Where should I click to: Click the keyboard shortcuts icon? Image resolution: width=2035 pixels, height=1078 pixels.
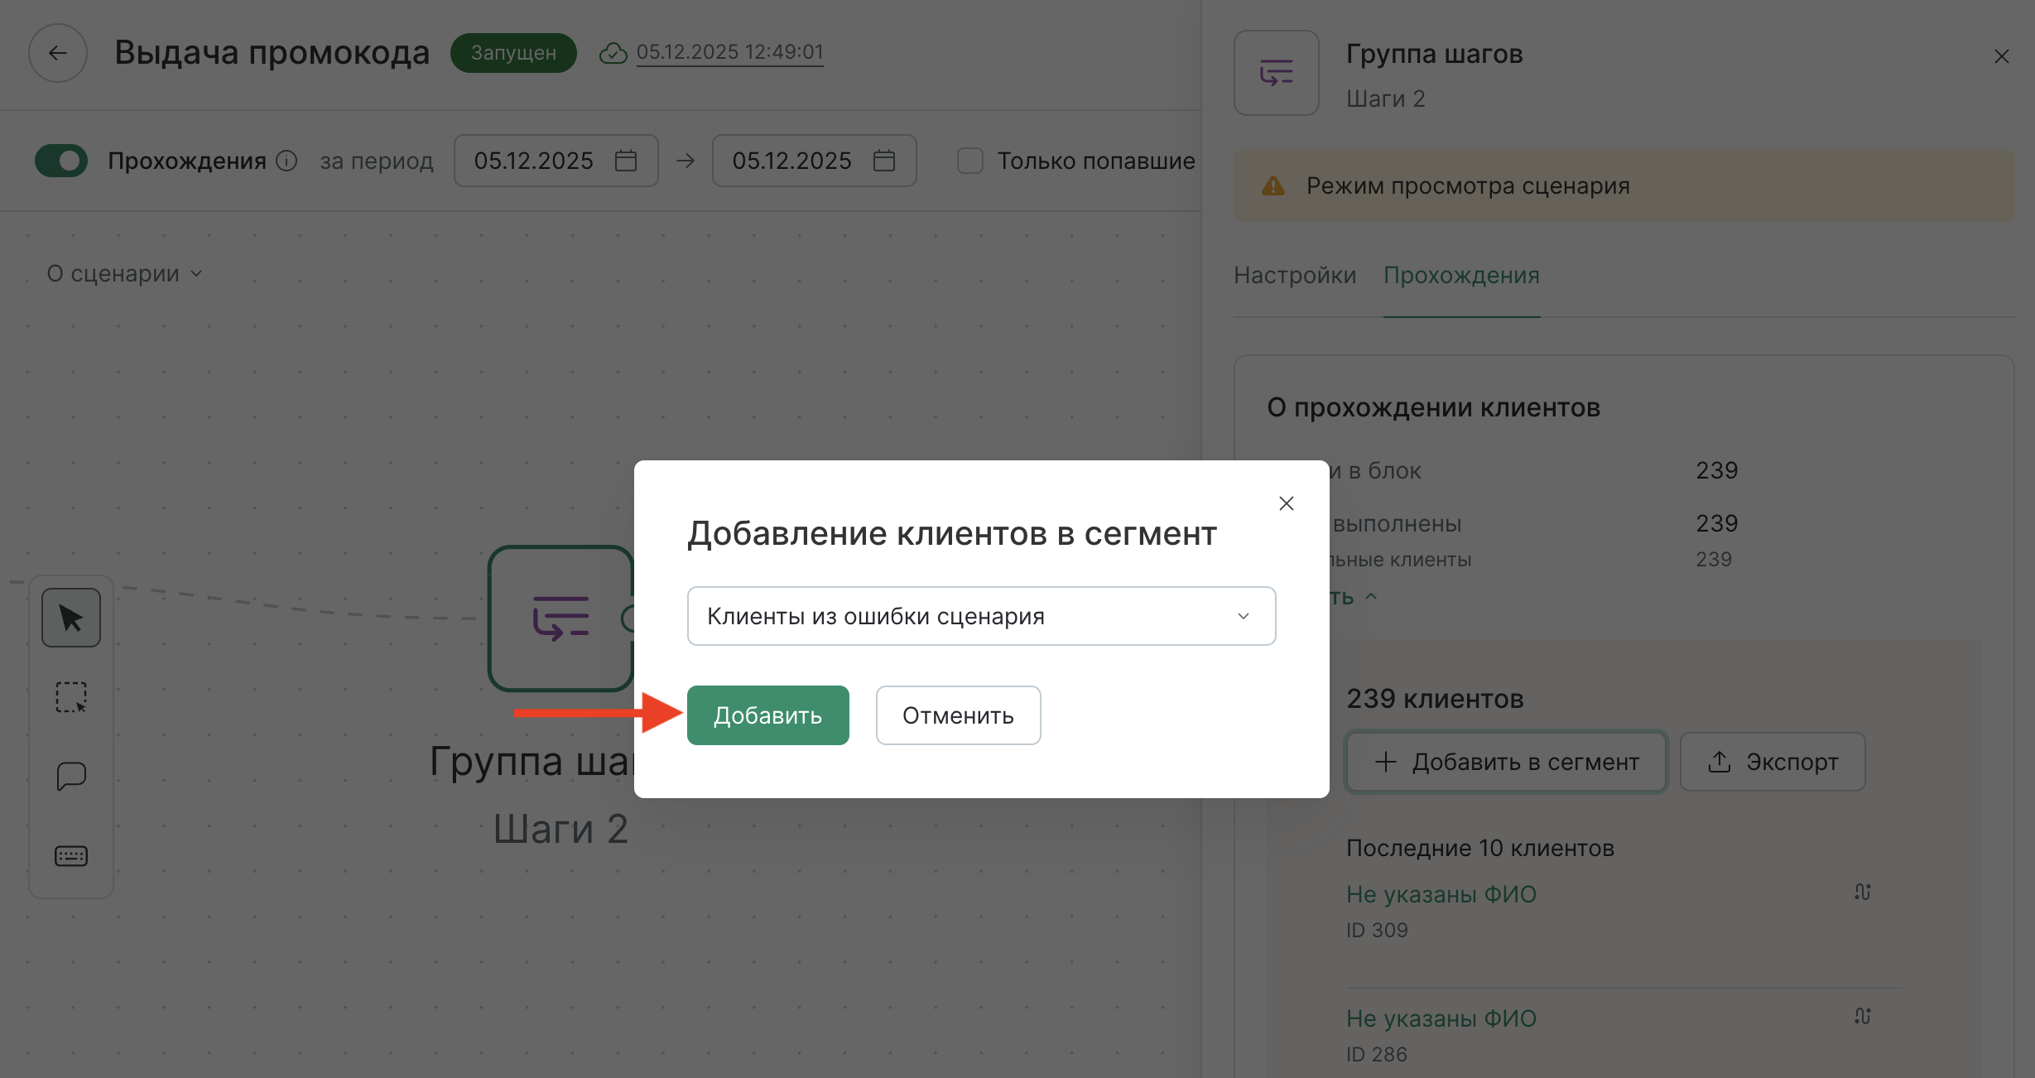[x=70, y=855]
